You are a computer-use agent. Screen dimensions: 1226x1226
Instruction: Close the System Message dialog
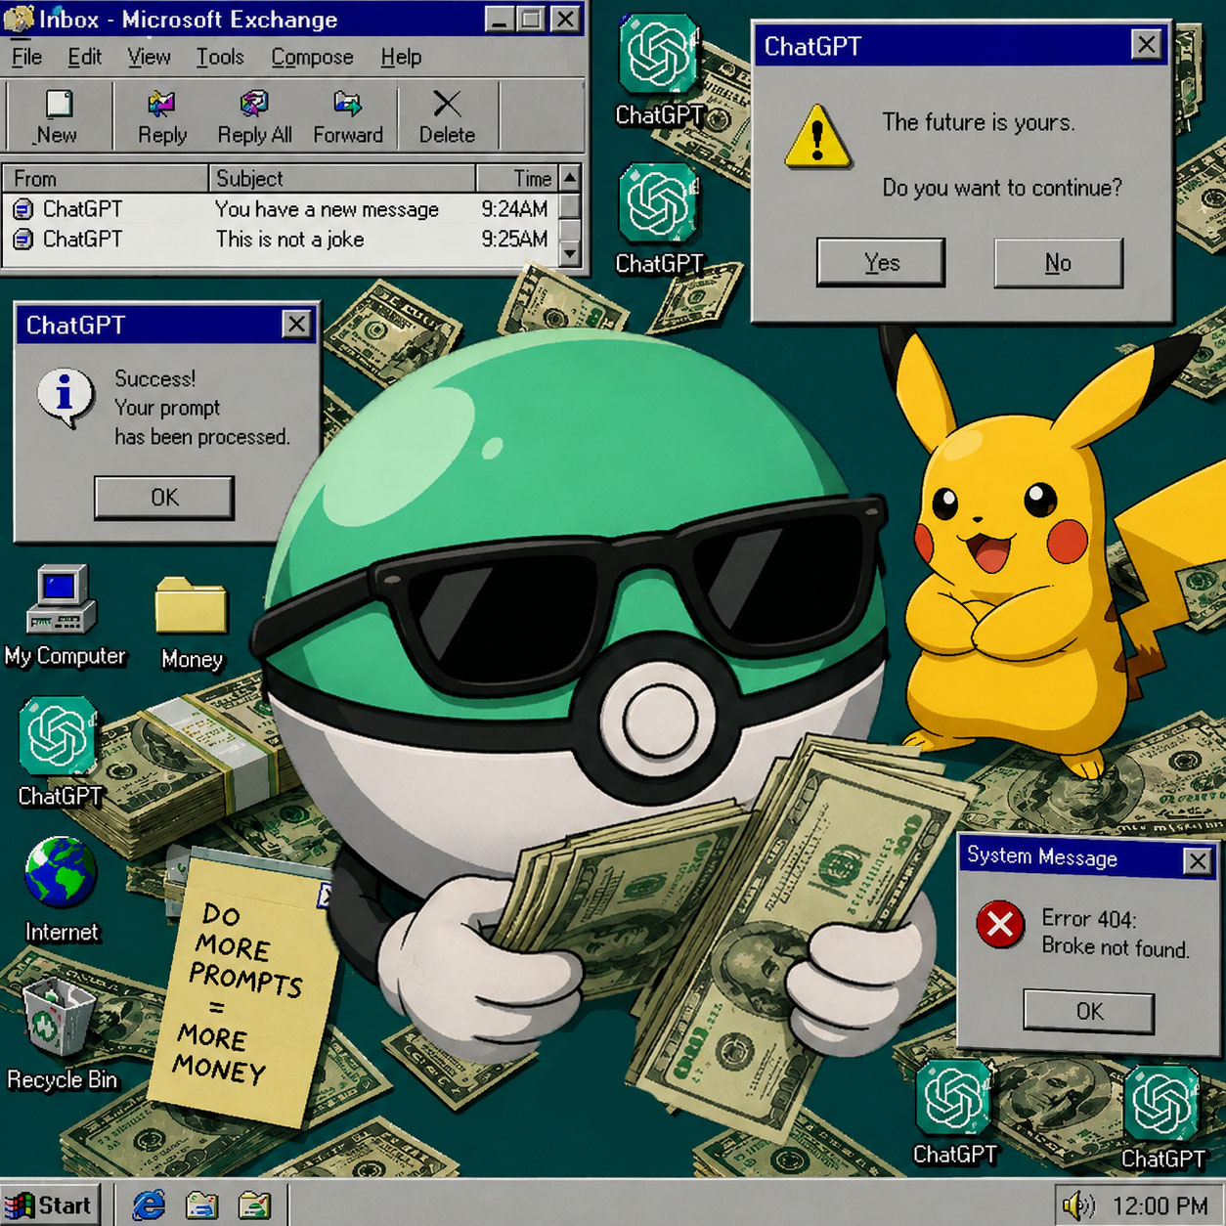(x=1198, y=860)
